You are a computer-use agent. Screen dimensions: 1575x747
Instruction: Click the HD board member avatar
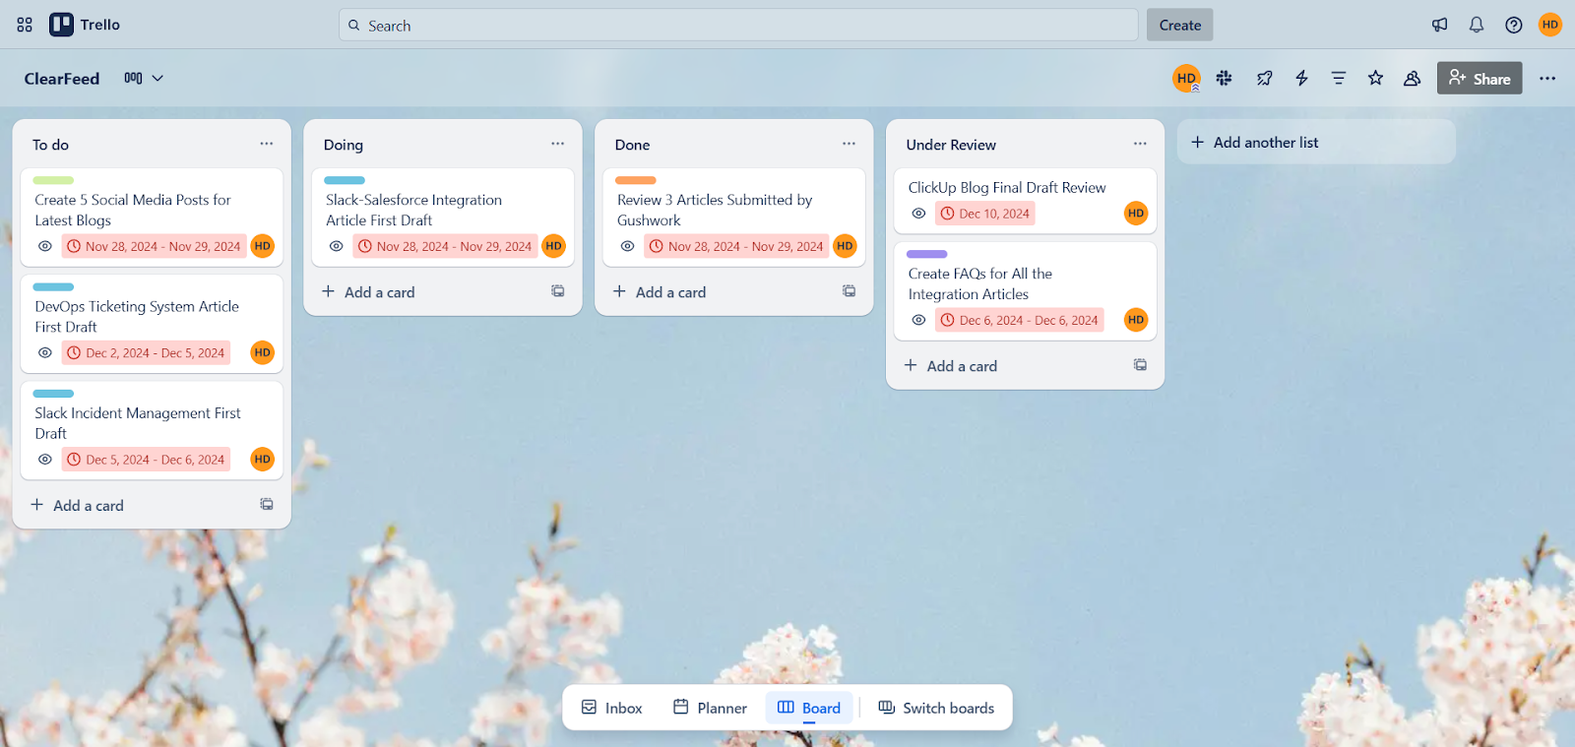point(1186,78)
